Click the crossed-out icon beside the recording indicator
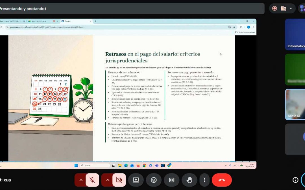 283,8
